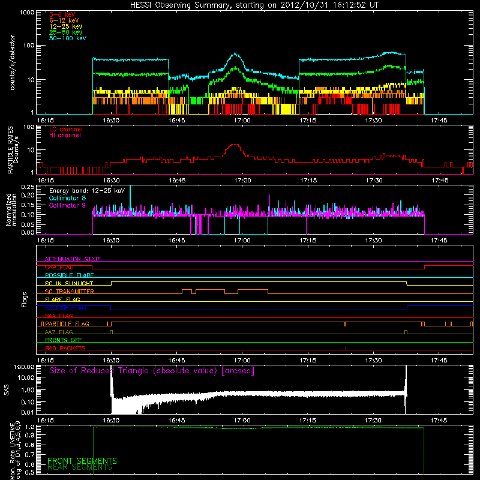The height and width of the screenshot is (480, 480).
Task: Click the SAS axis label
Action: coord(6,390)
